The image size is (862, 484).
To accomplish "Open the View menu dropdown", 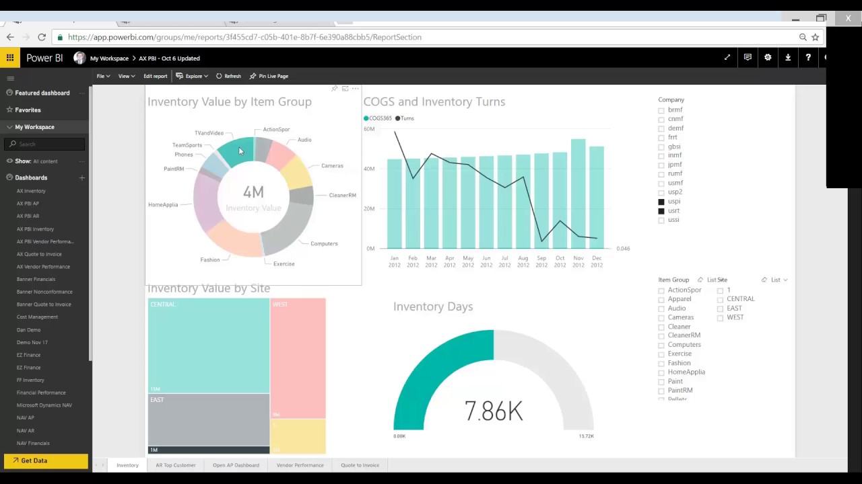I will pyautogui.click(x=127, y=76).
